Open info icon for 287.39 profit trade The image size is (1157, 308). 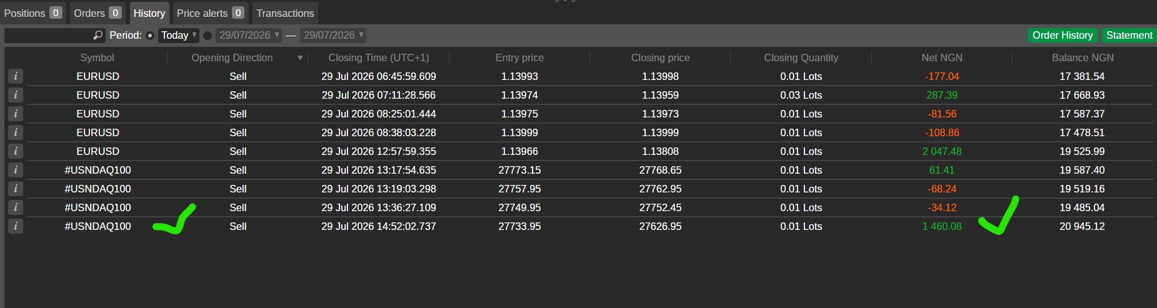(x=16, y=95)
